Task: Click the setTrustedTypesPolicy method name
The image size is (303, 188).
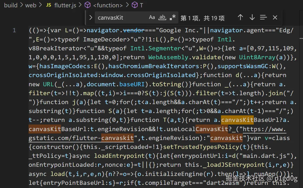Action: pos(201,147)
